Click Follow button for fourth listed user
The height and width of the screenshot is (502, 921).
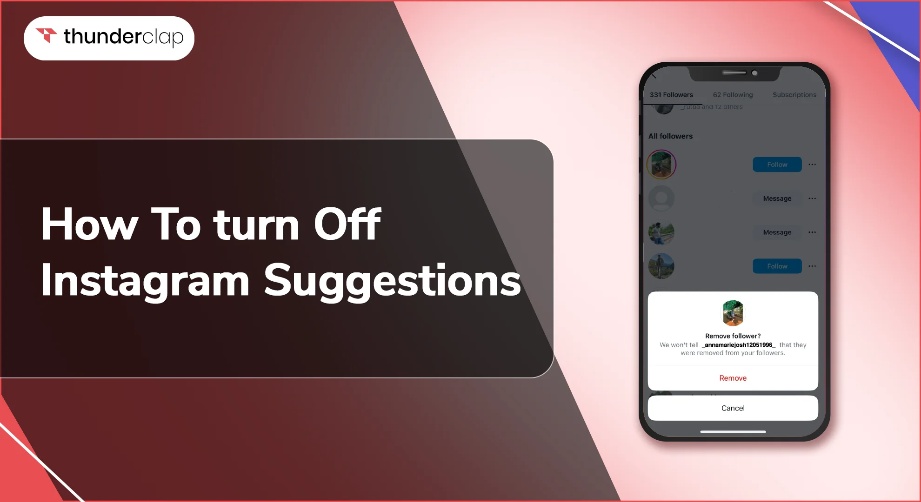[x=777, y=266]
